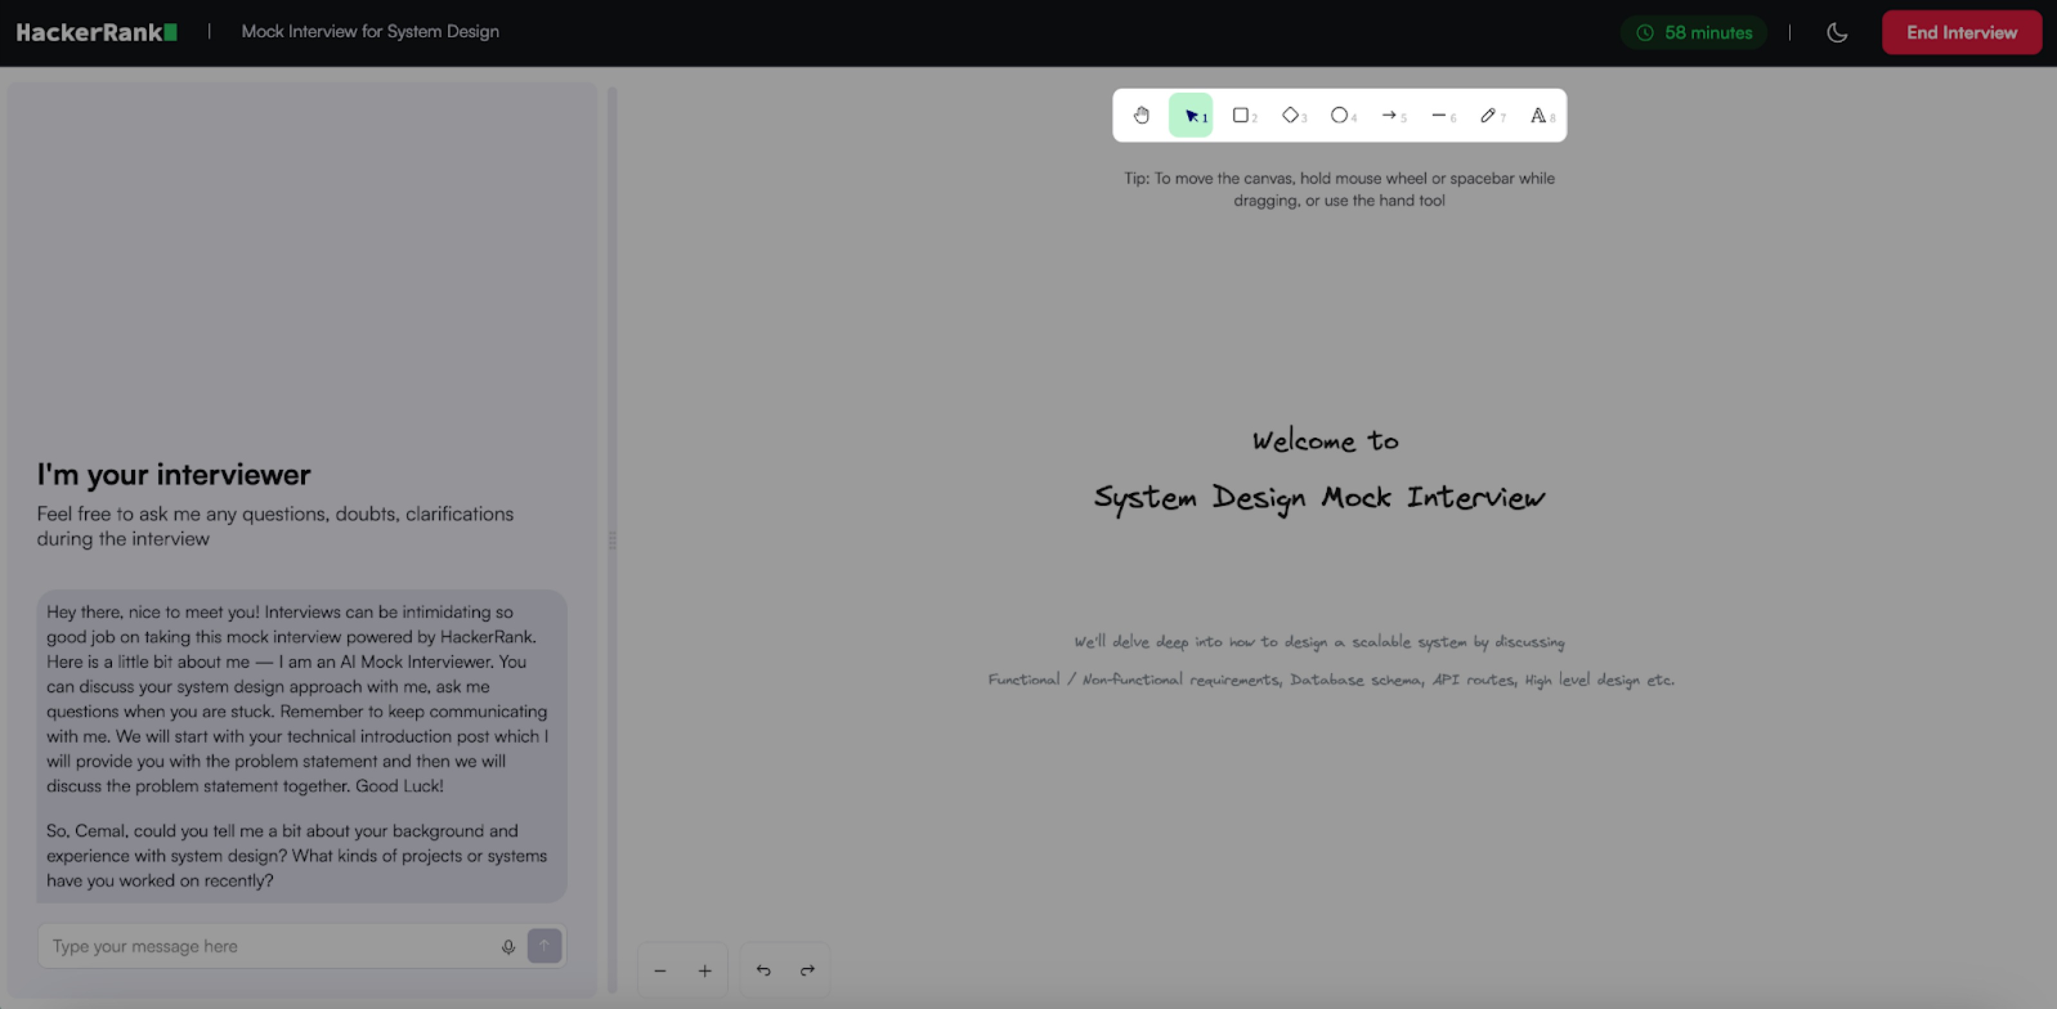
Task: Select the Selection arrow tool
Action: [x=1191, y=115]
